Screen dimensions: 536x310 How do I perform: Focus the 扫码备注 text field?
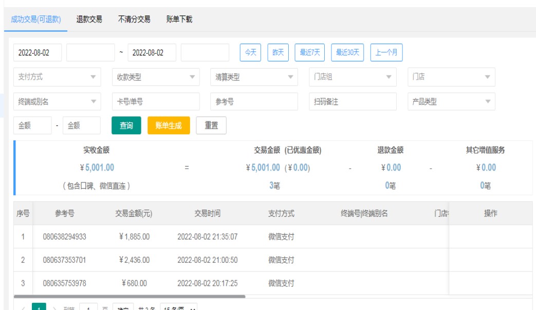(353, 101)
